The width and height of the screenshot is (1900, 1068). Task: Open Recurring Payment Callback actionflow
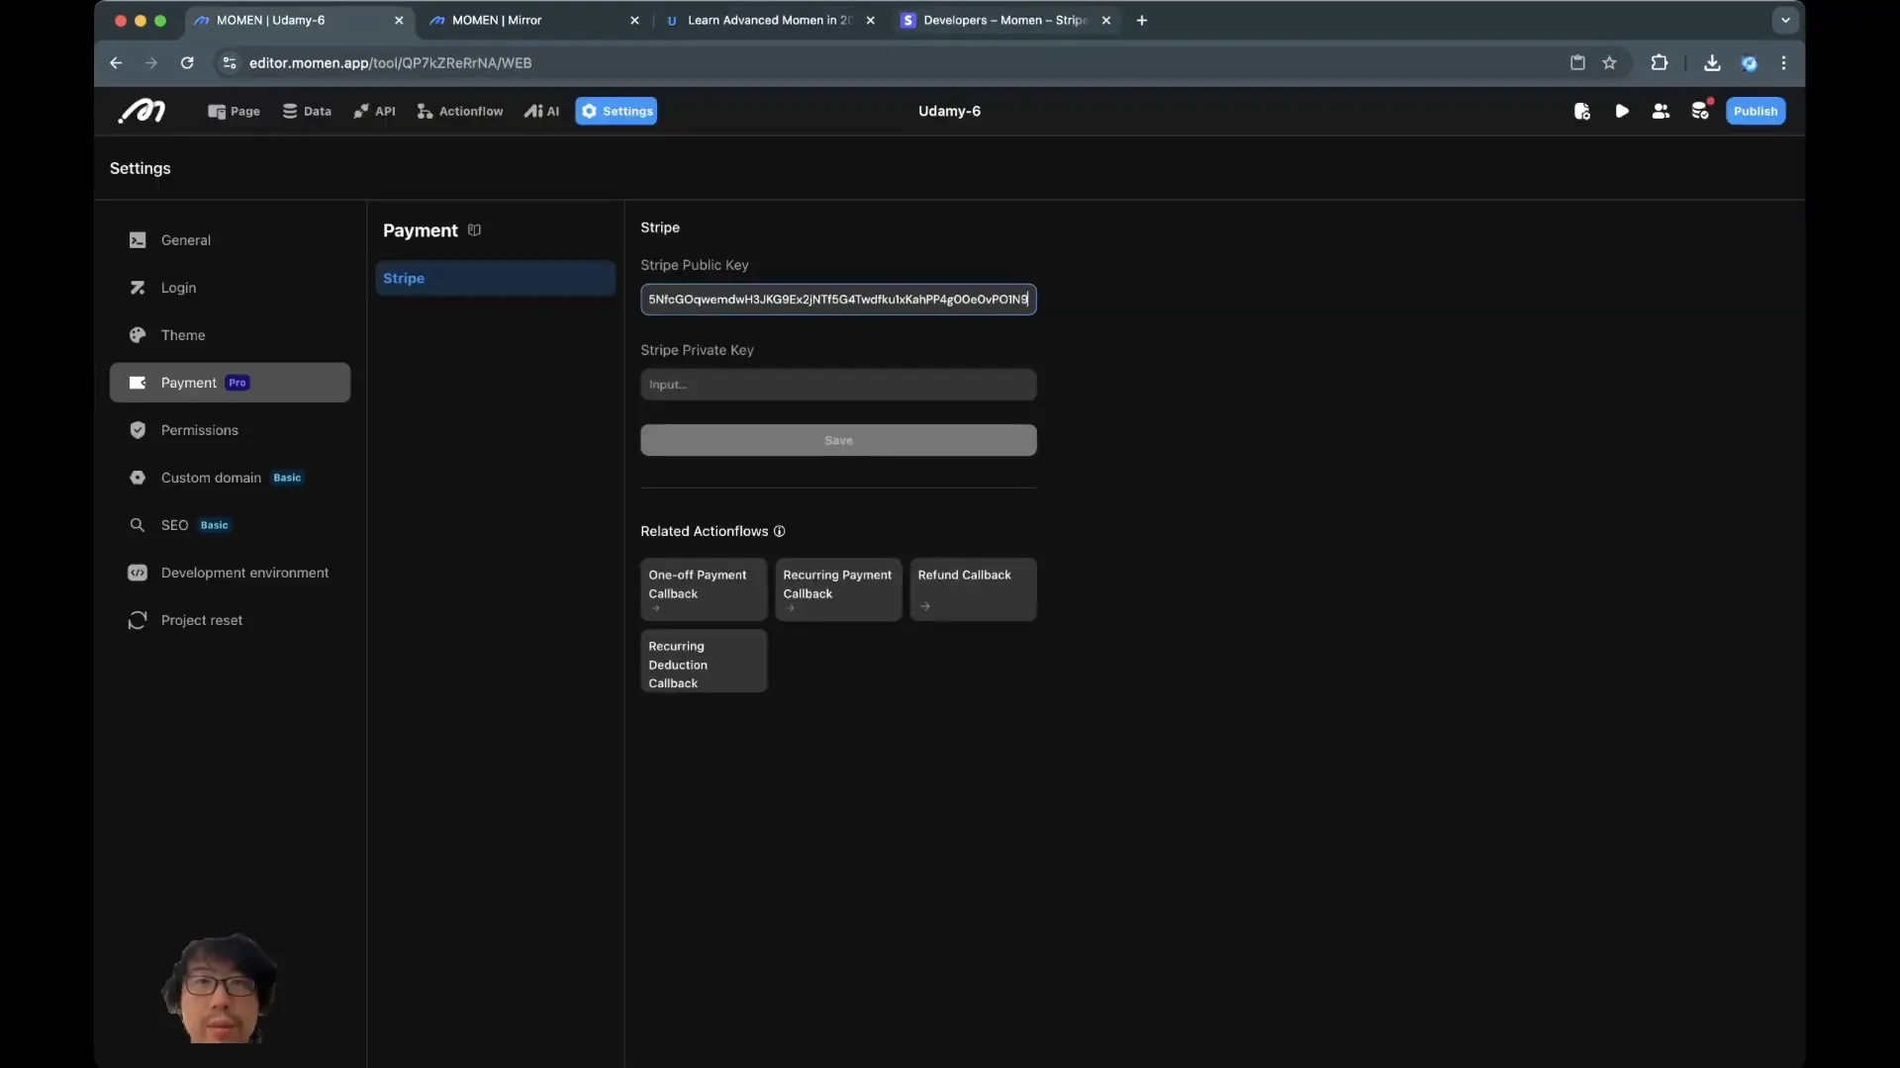(x=838, y=589)
